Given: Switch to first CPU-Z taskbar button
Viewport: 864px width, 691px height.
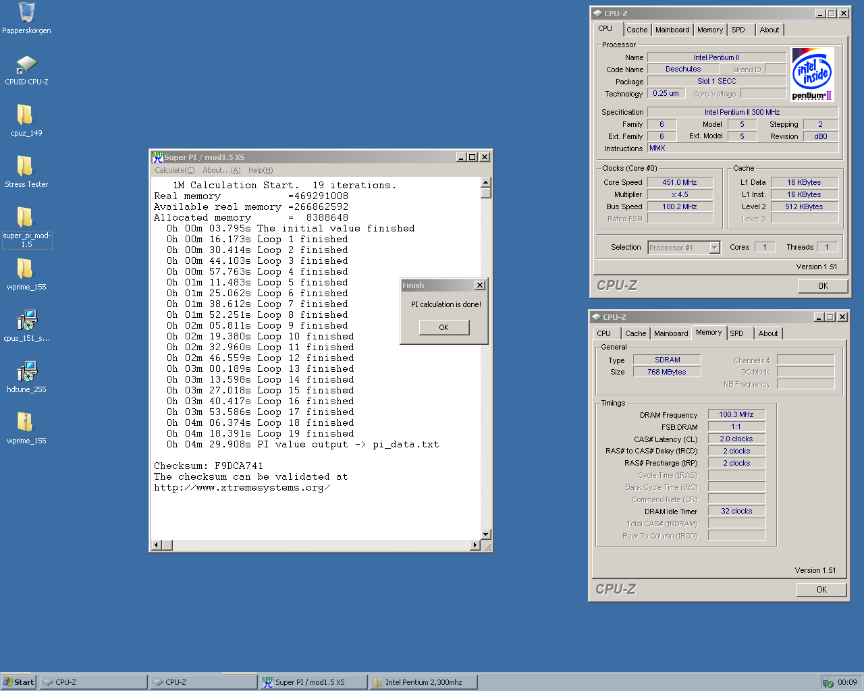Looking at the screenshot, I should tap(93, 682).
